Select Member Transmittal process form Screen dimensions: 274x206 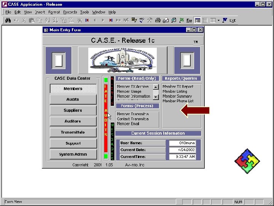(133, 114)
